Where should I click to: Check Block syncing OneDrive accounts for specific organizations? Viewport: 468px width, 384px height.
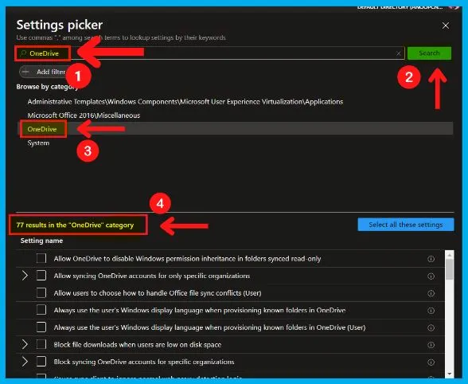click(41, 361)
